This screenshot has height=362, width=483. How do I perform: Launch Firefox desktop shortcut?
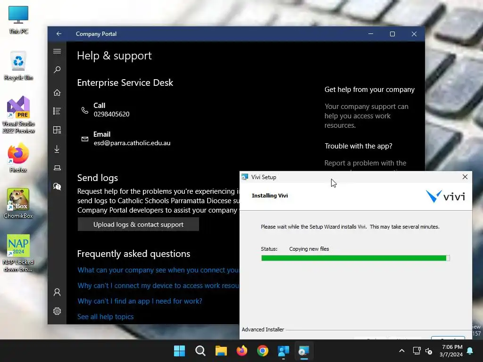pyautogui.click(x=18, y=158)
